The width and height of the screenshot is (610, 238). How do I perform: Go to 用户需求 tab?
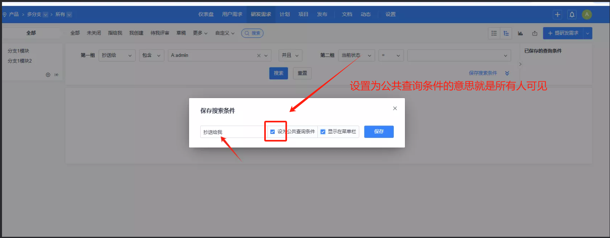coord(232,14)
